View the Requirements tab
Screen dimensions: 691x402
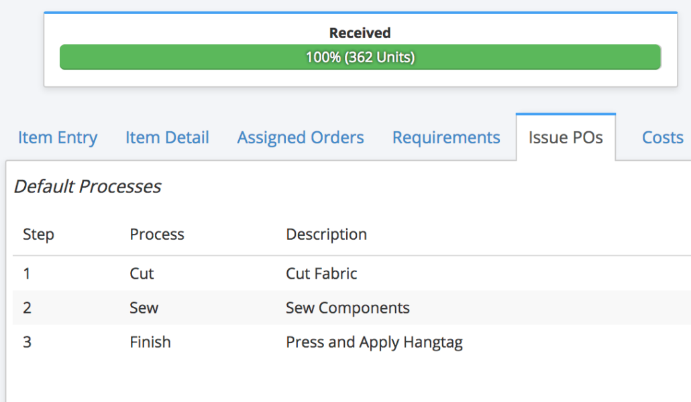(x=446, y=137)
